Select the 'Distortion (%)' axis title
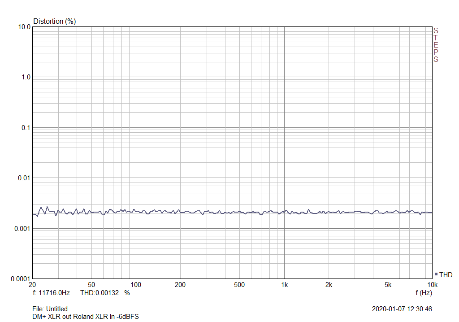Screen dimensions: 459x322 (54, 22)
